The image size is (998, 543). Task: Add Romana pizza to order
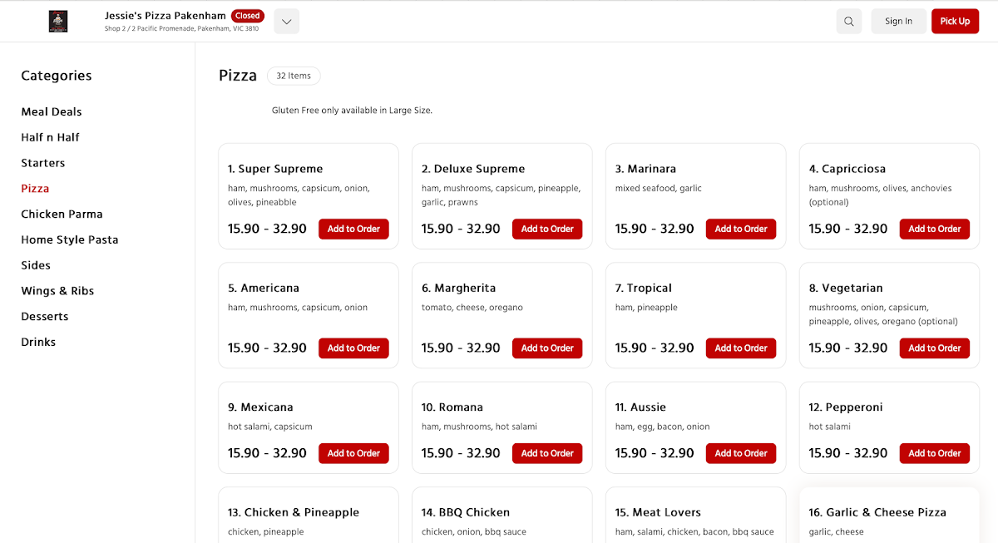pos(547,453)
